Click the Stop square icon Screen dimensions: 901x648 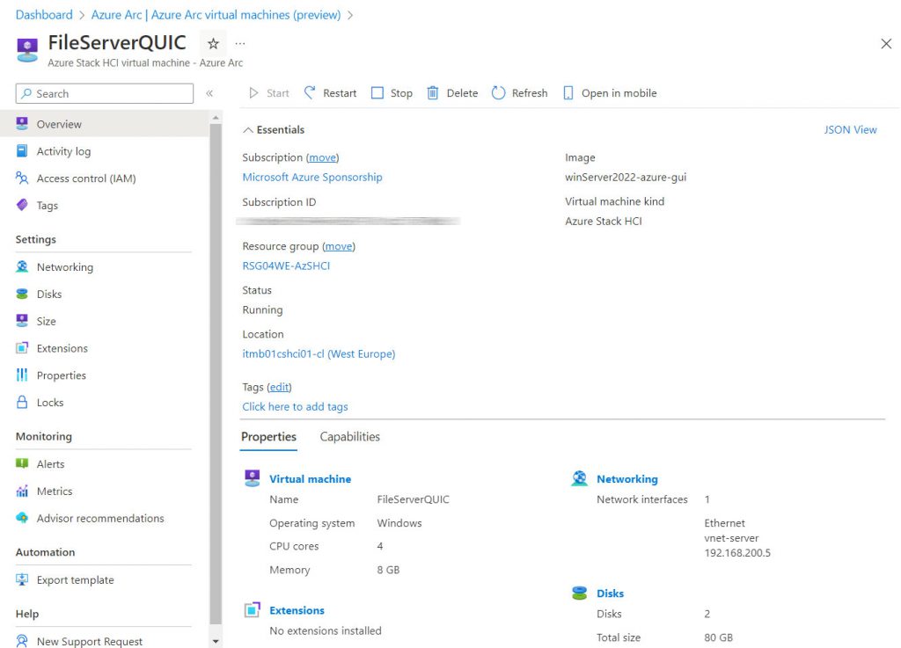coord(377,92)
